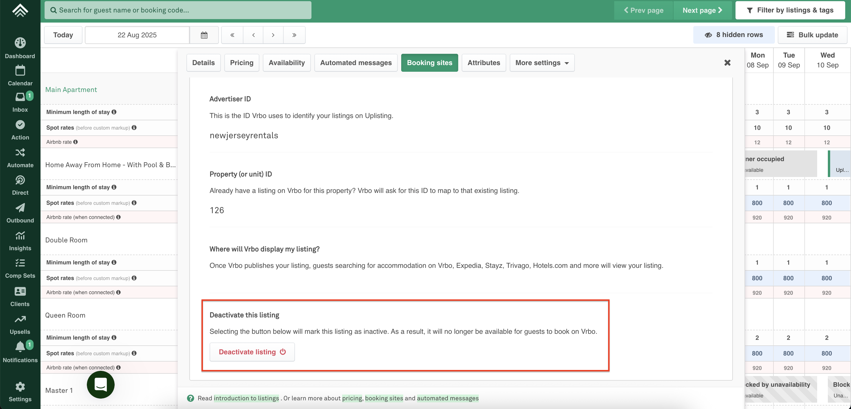Click the owner occupied booking block
The image size is (851, 409).
click(x=781, y=164)
